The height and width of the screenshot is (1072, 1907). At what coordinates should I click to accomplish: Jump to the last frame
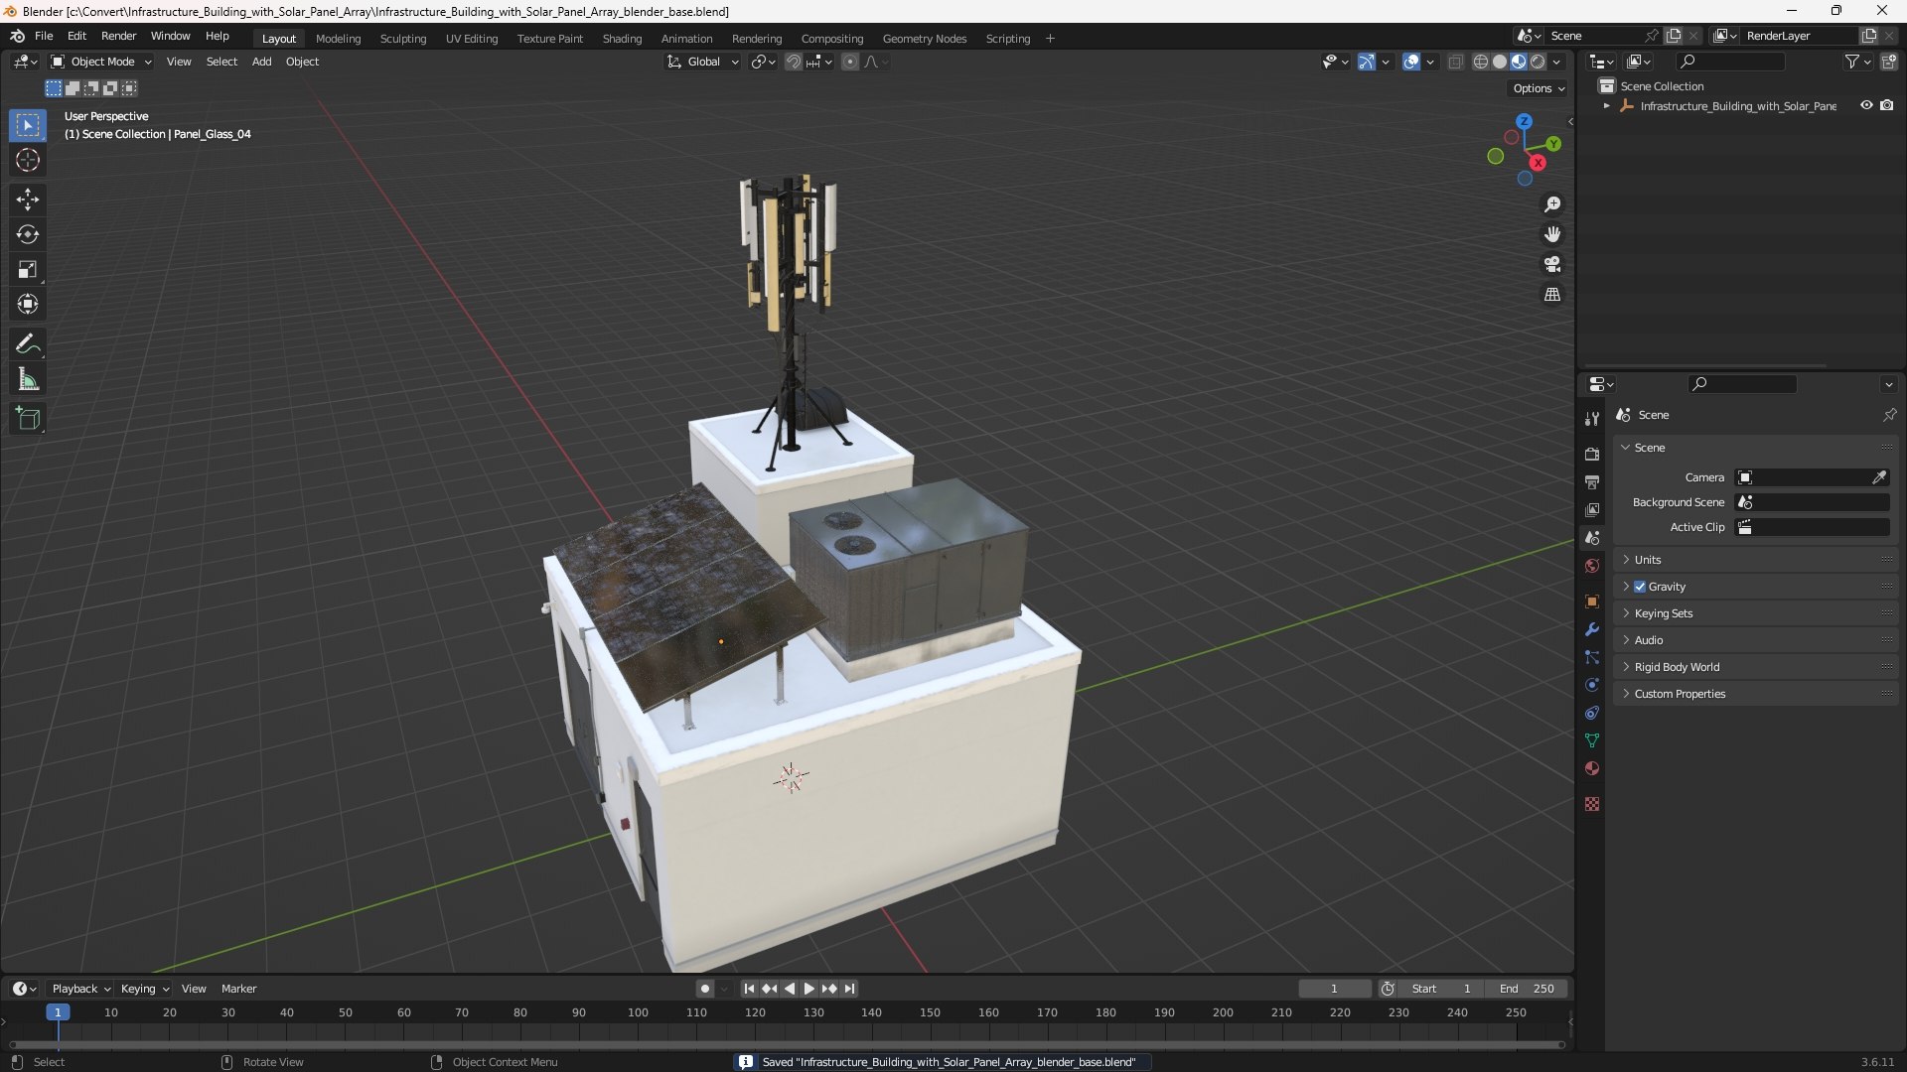click(849, 989)
